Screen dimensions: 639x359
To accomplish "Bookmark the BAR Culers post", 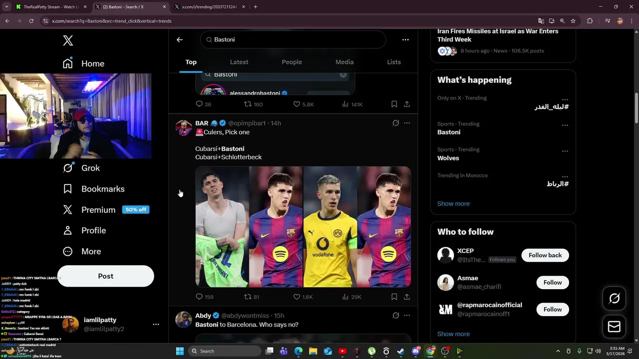I will click(394, 297).
